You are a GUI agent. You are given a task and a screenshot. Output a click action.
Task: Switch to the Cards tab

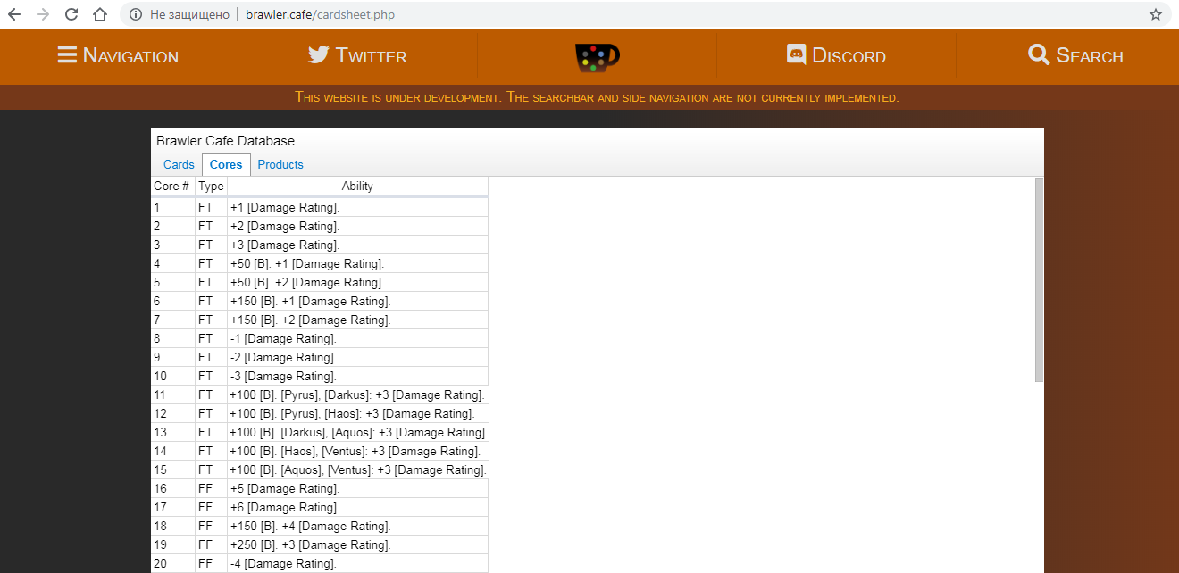click(x=179, y=164)
